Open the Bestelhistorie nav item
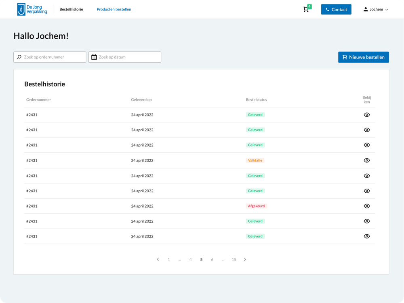 (72, 9)
